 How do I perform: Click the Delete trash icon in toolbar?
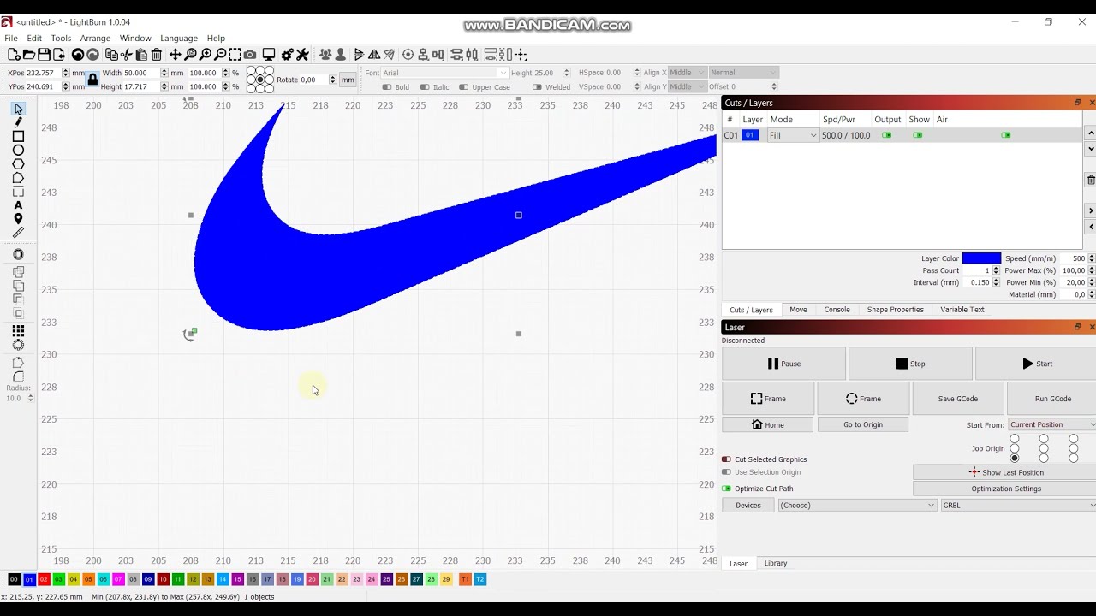157,55
